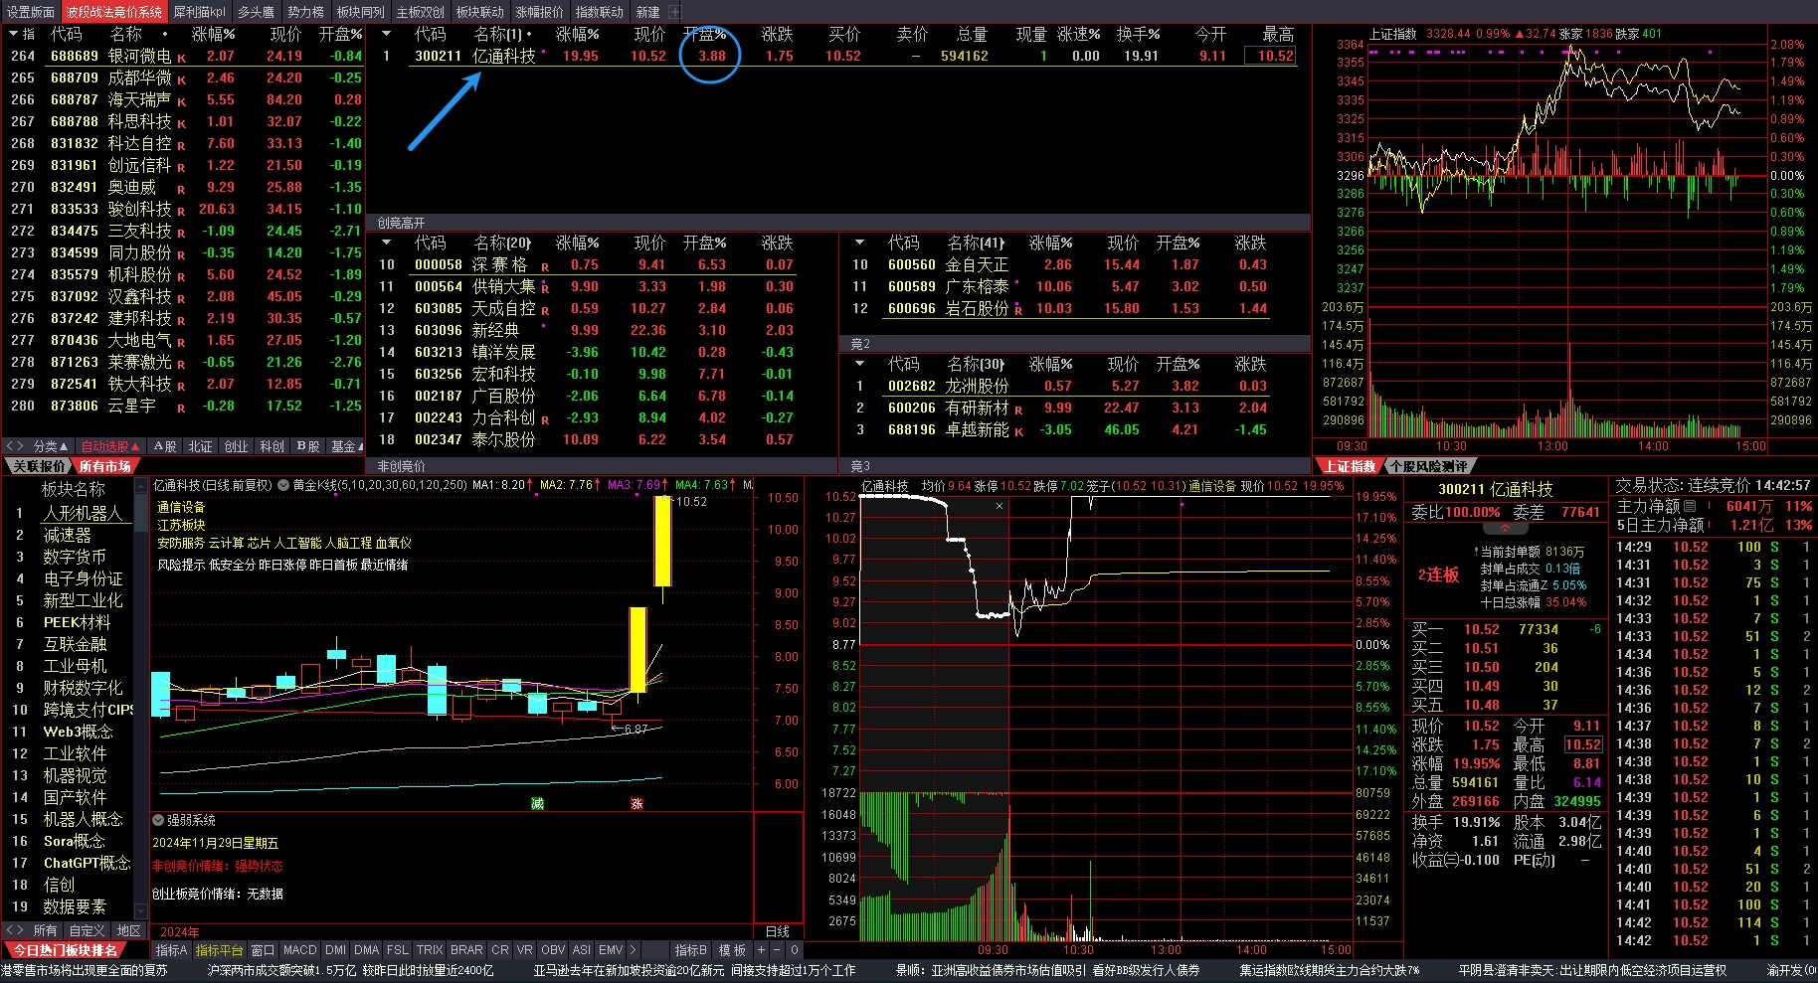Click the zoom-in plus button below the K-line chart

pos(762,950)
